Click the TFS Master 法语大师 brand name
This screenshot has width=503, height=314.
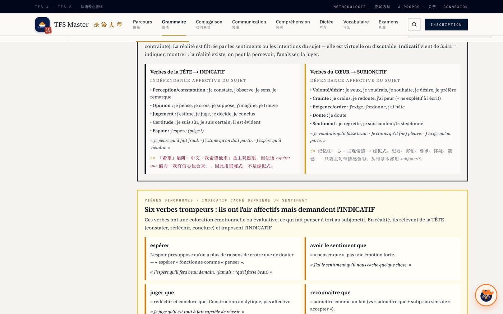point(88,24)
